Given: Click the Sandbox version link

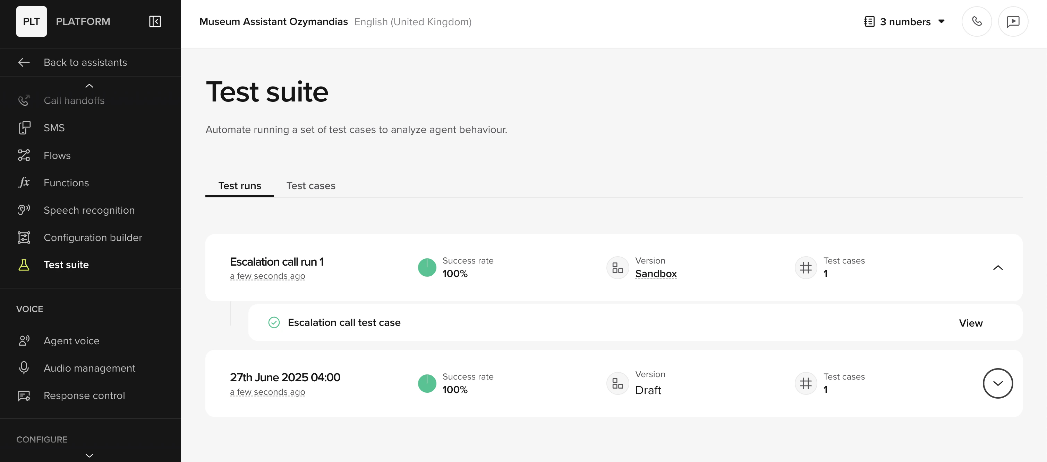Looking at the screenshot, I should tap(656, 274).
